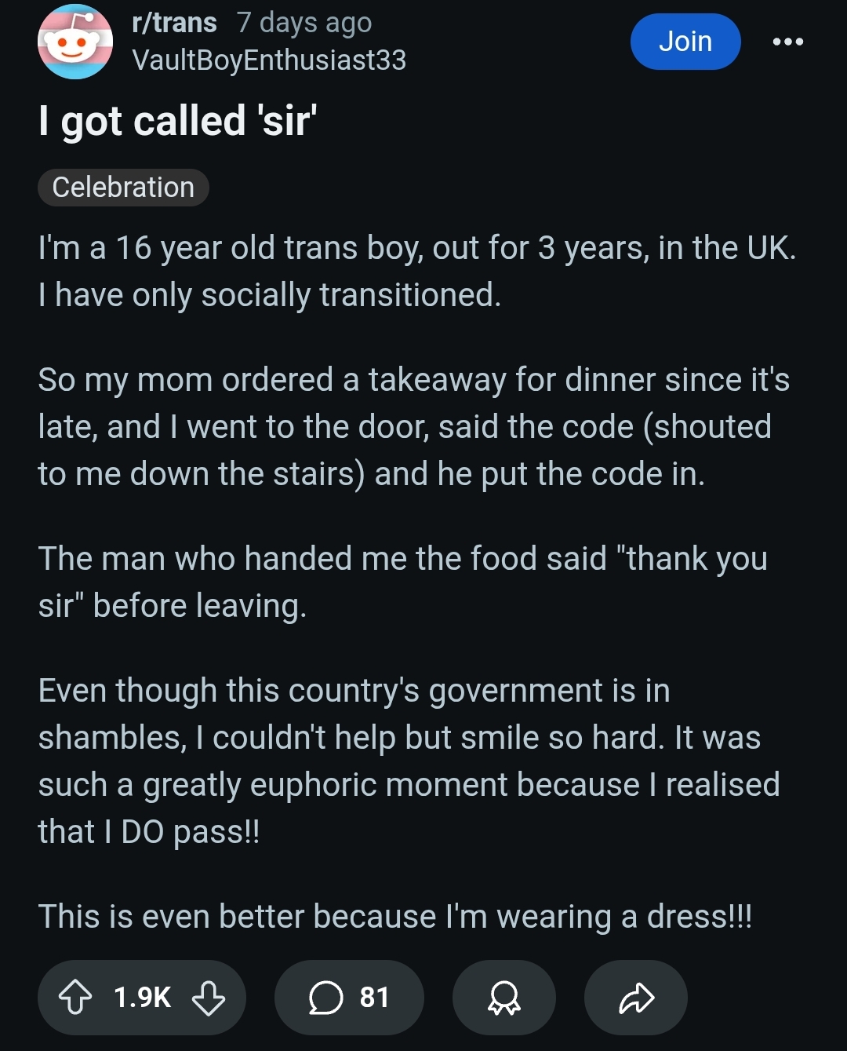Tap the paragraph mentioning euphoric moment
This screenshot has height=1051, width=847.
[409, 761]
